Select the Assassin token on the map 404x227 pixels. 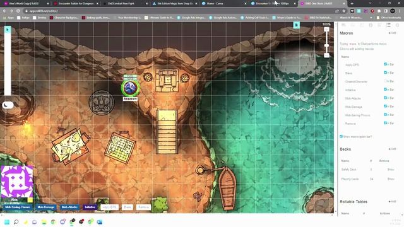[x=131, y=88]
